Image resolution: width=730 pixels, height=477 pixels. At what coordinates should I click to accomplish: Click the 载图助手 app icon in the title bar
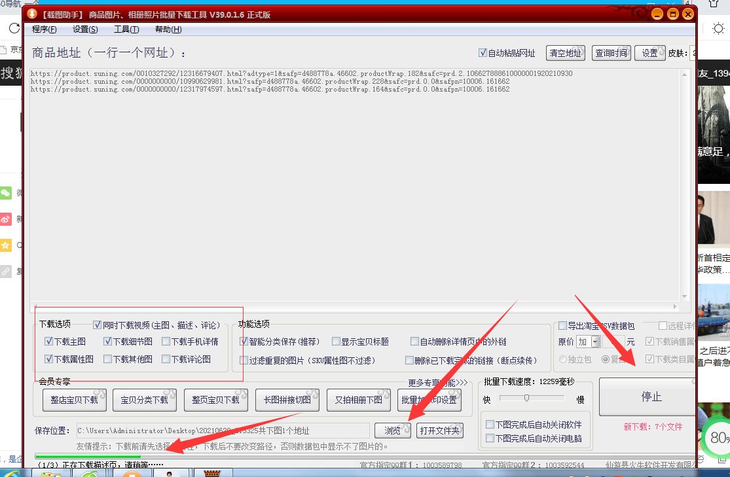coord(33,13)
